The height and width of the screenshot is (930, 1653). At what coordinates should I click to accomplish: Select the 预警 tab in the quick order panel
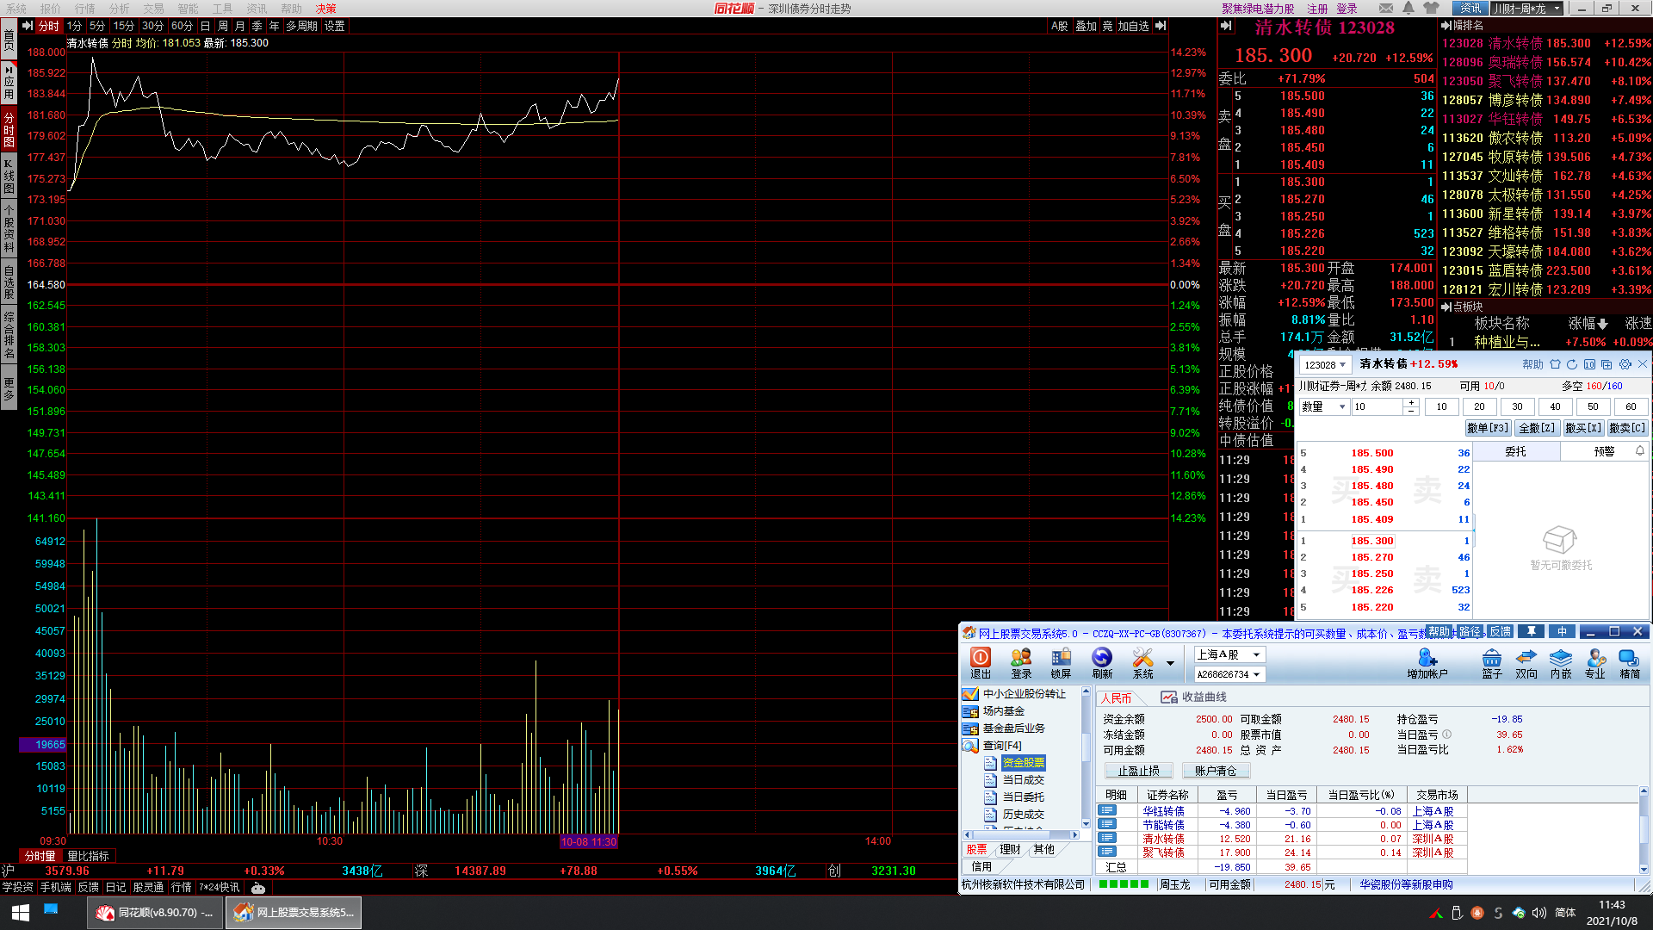1604,451
